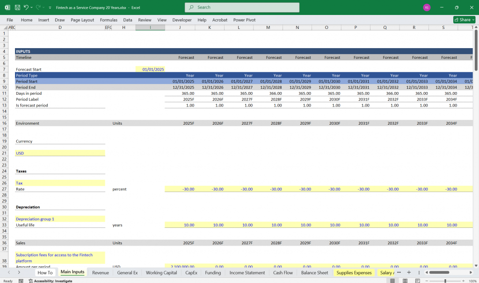This screenshot has width=479, height=283.
Task: Open the hidden sheet tabs list ellipsis
Action: pos(399,272)
